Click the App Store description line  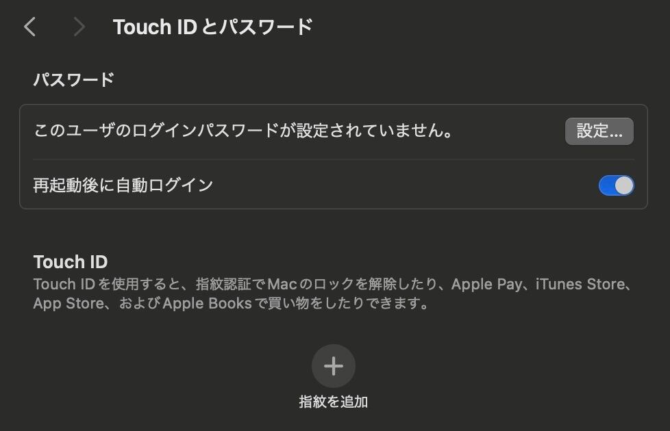pos(231,303)
